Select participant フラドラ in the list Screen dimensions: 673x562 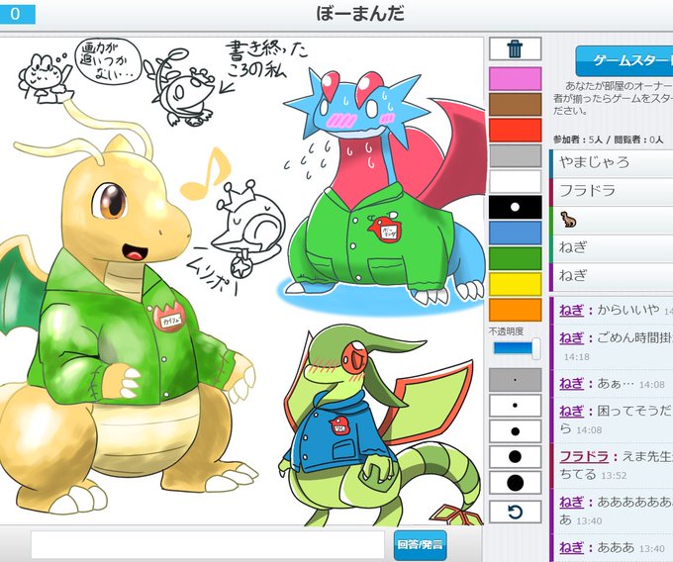pos(612,191)
